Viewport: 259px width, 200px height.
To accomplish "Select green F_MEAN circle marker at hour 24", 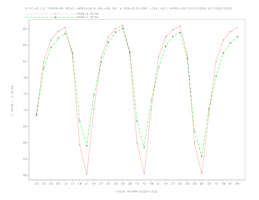I will click(94, 95).
